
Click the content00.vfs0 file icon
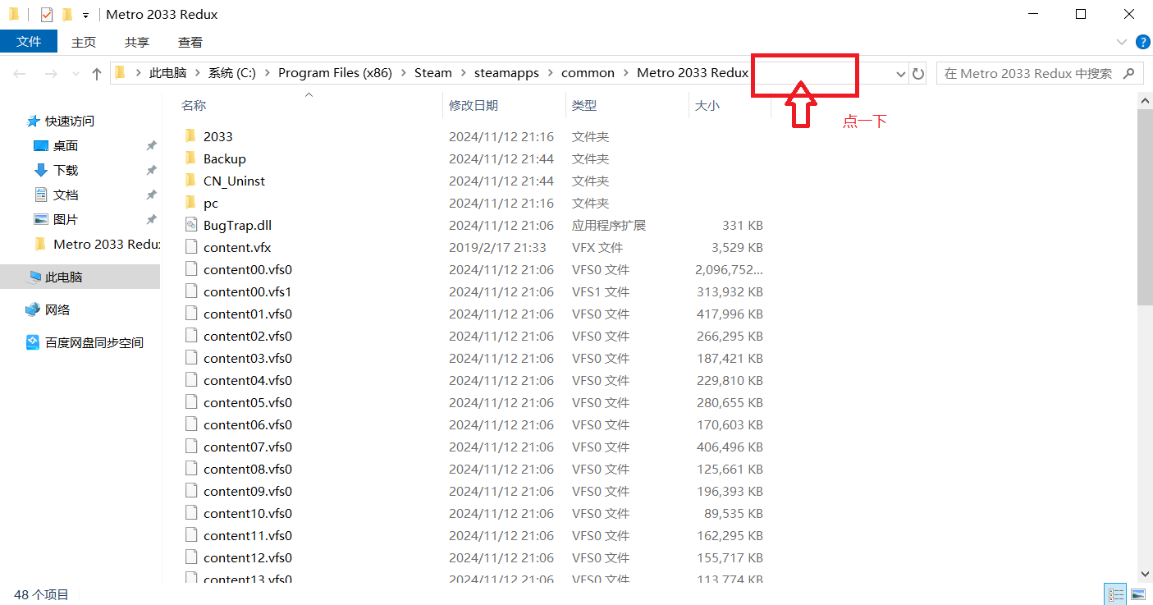point(191,269)
